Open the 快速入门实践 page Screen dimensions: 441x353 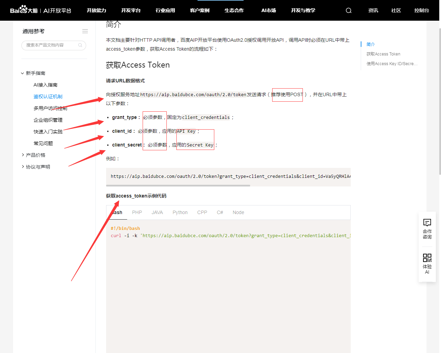tap(48, 132)
